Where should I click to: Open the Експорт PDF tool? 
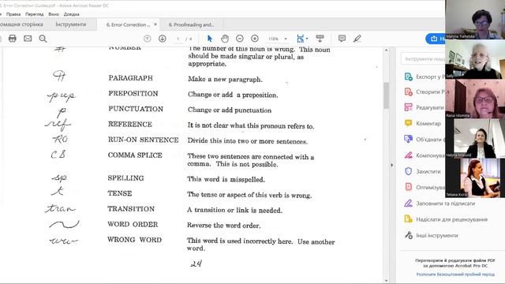(425, 77)
